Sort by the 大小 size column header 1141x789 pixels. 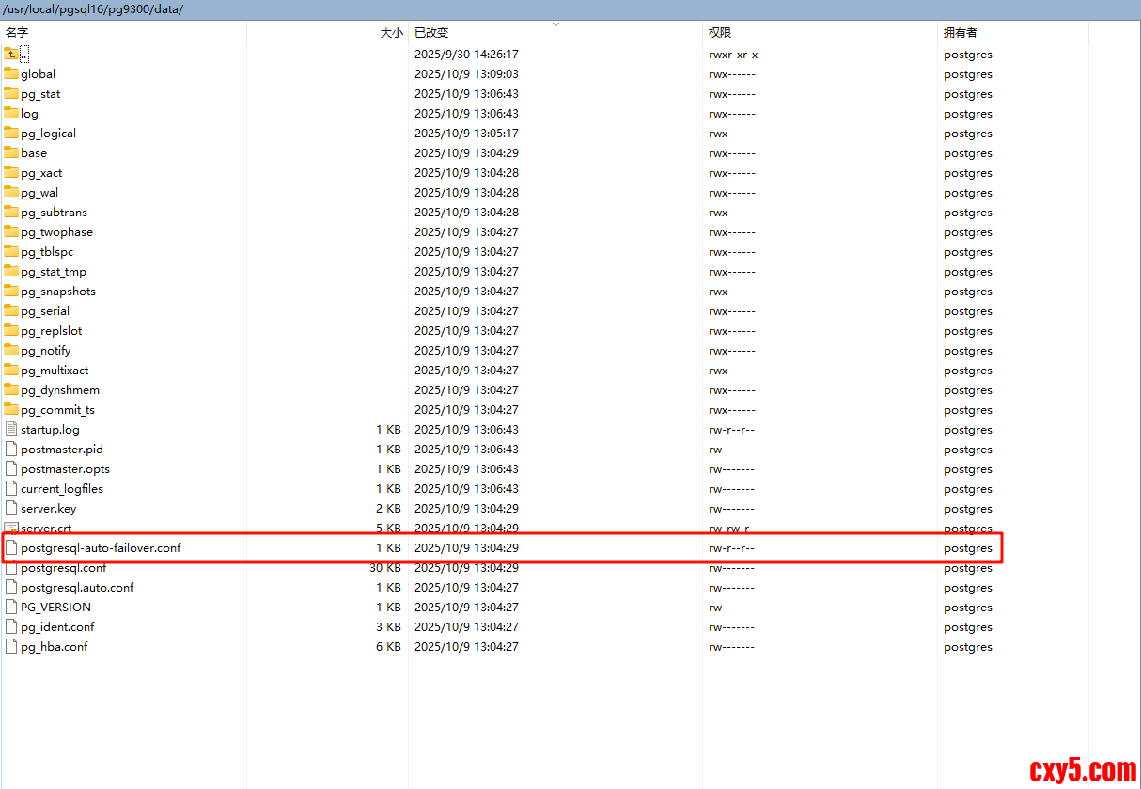[x=391, y=32]
